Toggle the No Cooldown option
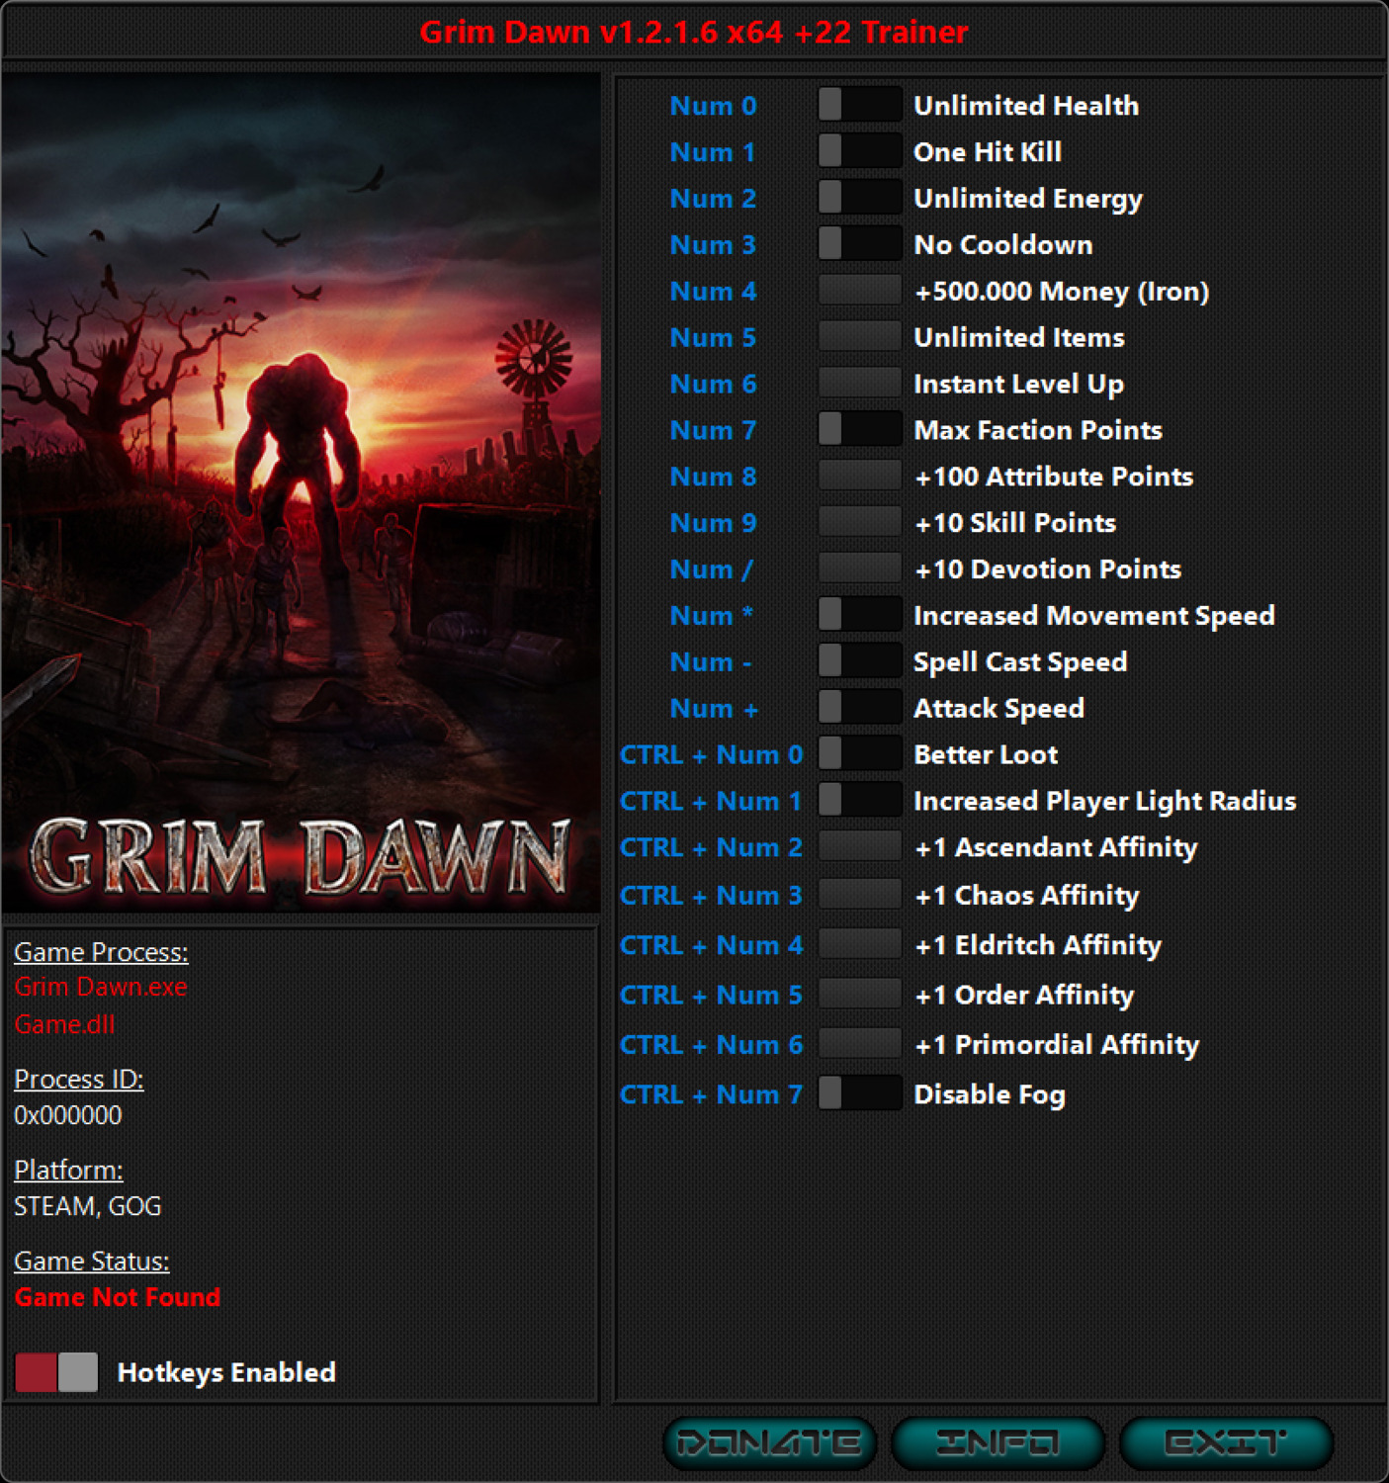 pyautogui.click(x=860, y=244)
